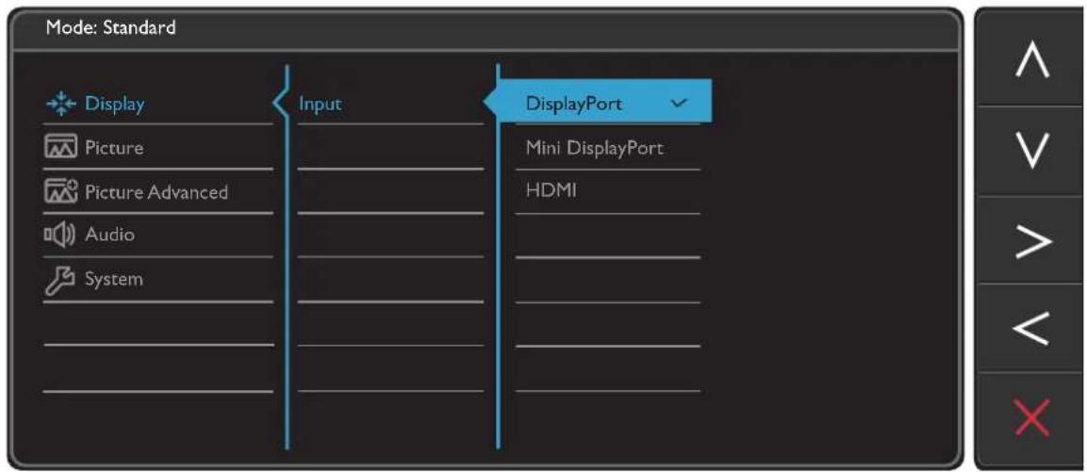Screen dimensions: 1087x472
Task: Select the Input submenu item
Action: [x=390, y=105]
